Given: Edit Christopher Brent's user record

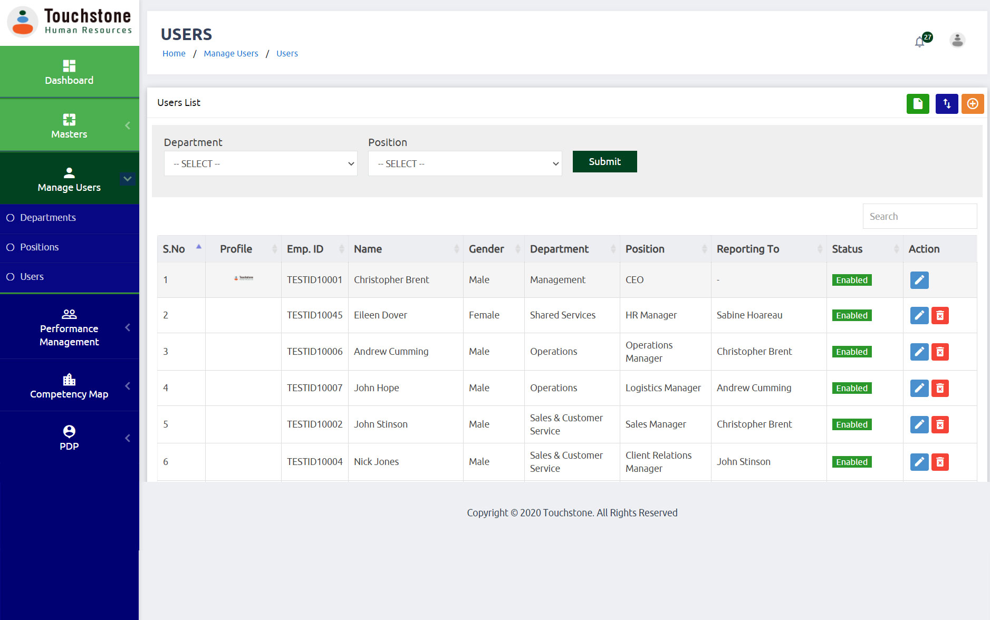Looking at the screenshot, I should (919, 280).
